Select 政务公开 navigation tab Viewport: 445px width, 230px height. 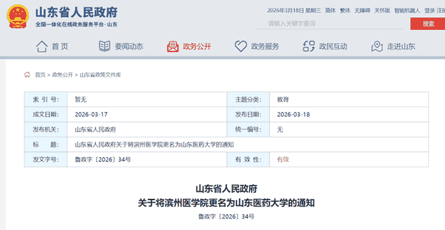(197, 46)
